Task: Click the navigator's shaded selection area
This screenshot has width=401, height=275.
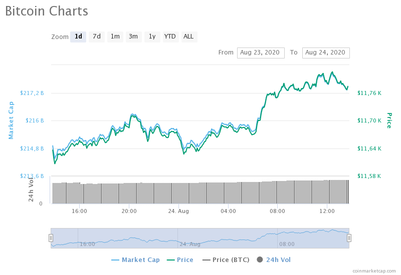Action: coord(200,238)
